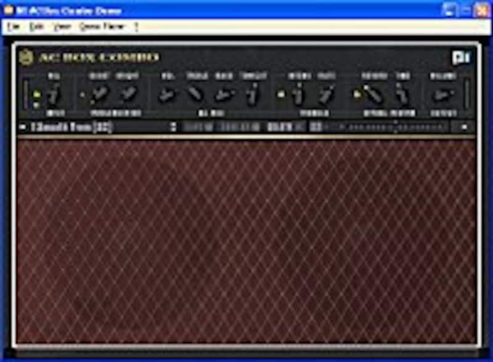Click the AC Box Combo crest logo
Image resolution: width=493 pixels, height=362 pixels.
pos(26,57)
